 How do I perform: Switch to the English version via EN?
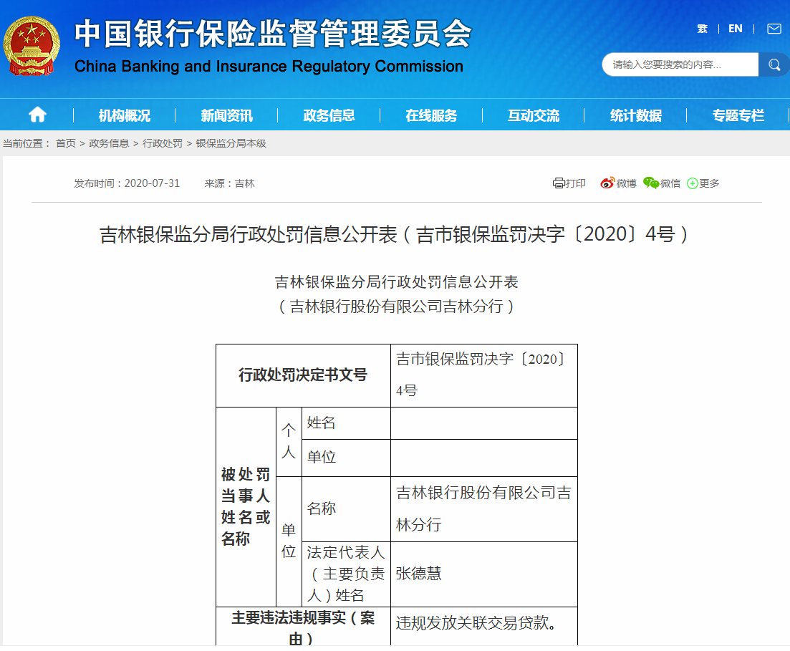[x=735, y=29]
